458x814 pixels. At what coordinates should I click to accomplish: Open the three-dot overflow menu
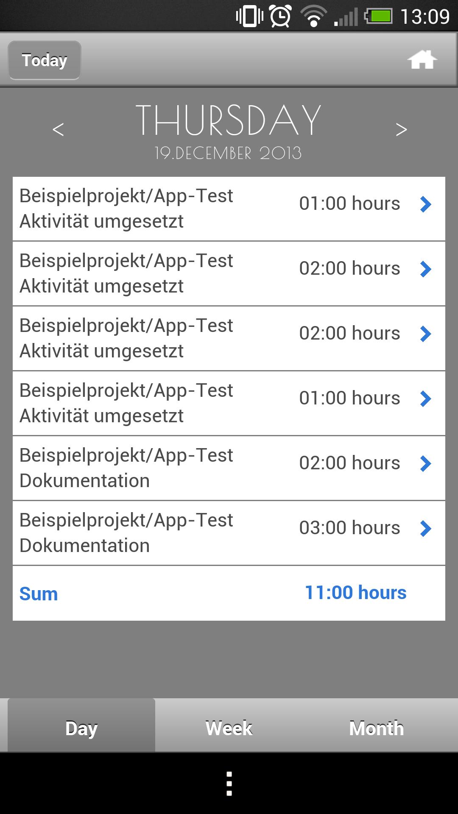coord(229,783)
